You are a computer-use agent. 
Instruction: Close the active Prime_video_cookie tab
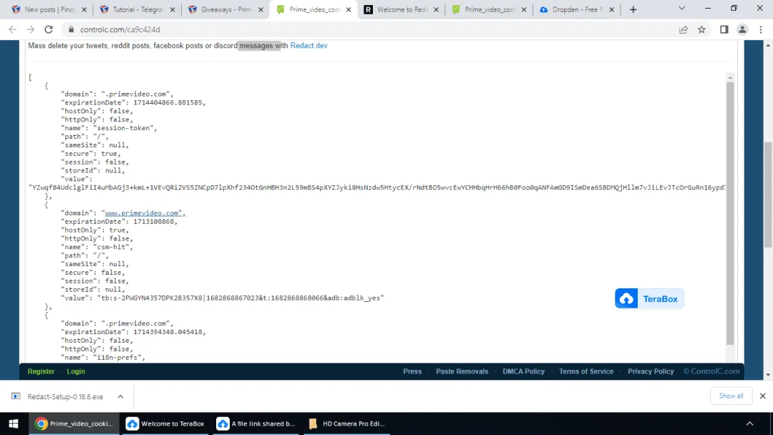pyautogui.click(x=348, y=9)
